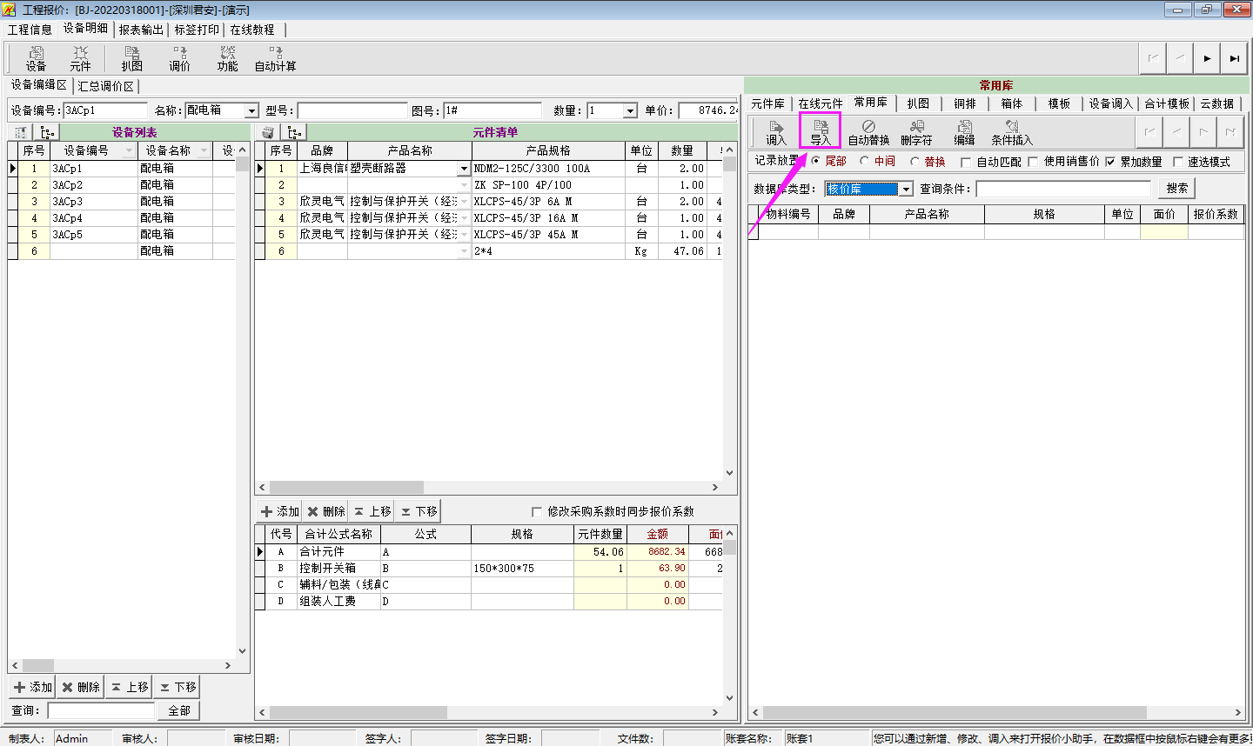Click the 删字符 icon
The width and height of the screenshot is (1253, 746).
[916, 133]
